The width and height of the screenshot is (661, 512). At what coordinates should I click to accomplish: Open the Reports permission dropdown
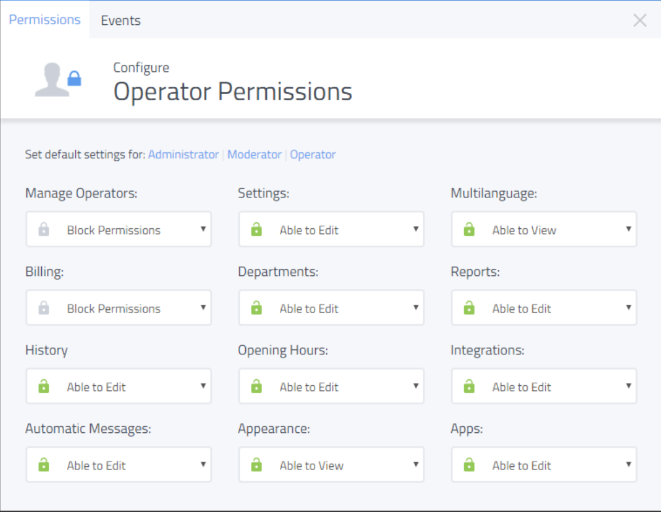click(x=543, y=308)
